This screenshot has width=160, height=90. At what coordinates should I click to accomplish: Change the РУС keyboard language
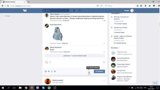point(145,88)
